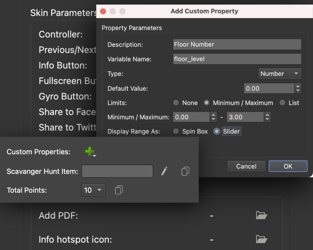Screen dimensions: 313x250
Task: Select Spin Box display range option
Action: click(x=176, y=131)
